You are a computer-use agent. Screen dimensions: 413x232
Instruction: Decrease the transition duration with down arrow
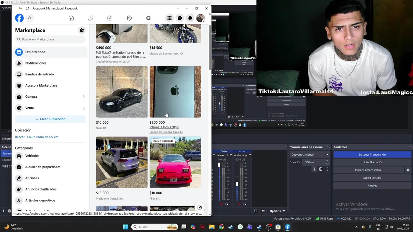click(327, 164)
